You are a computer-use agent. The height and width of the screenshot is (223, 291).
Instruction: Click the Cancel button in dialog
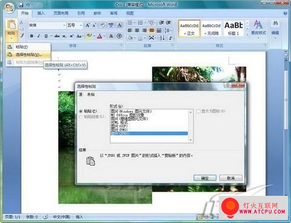pos(230,178)
